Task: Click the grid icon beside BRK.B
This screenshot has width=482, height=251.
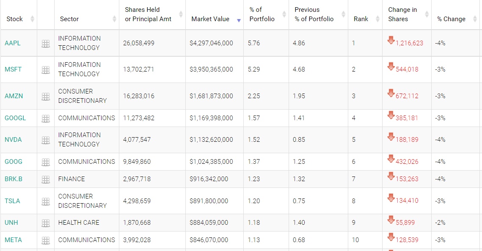Action: [46, 179]
